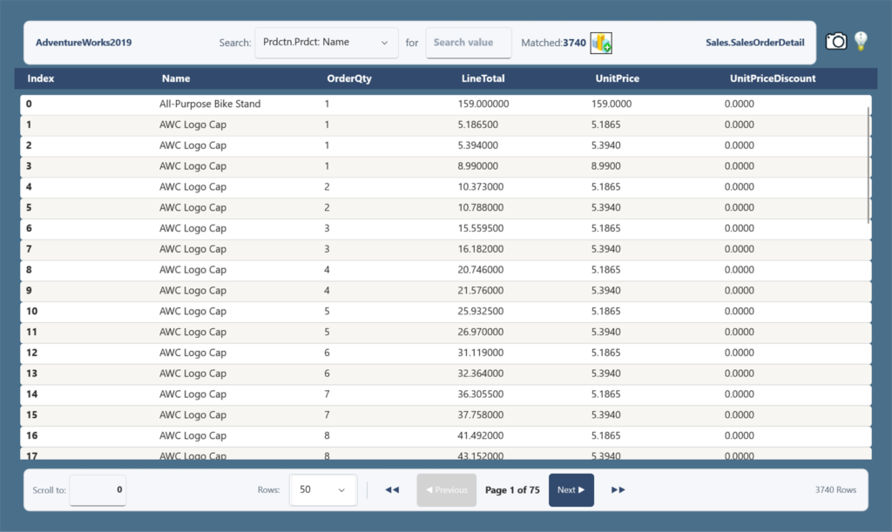This screenshot has height=532, width=892.
Task: Select the All-Purpose Bike Stand cell
Action: (210, 104)
